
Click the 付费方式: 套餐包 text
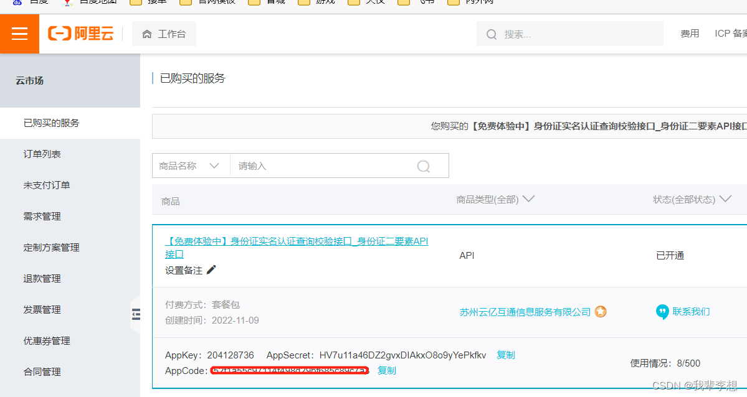tap(202, 305)
